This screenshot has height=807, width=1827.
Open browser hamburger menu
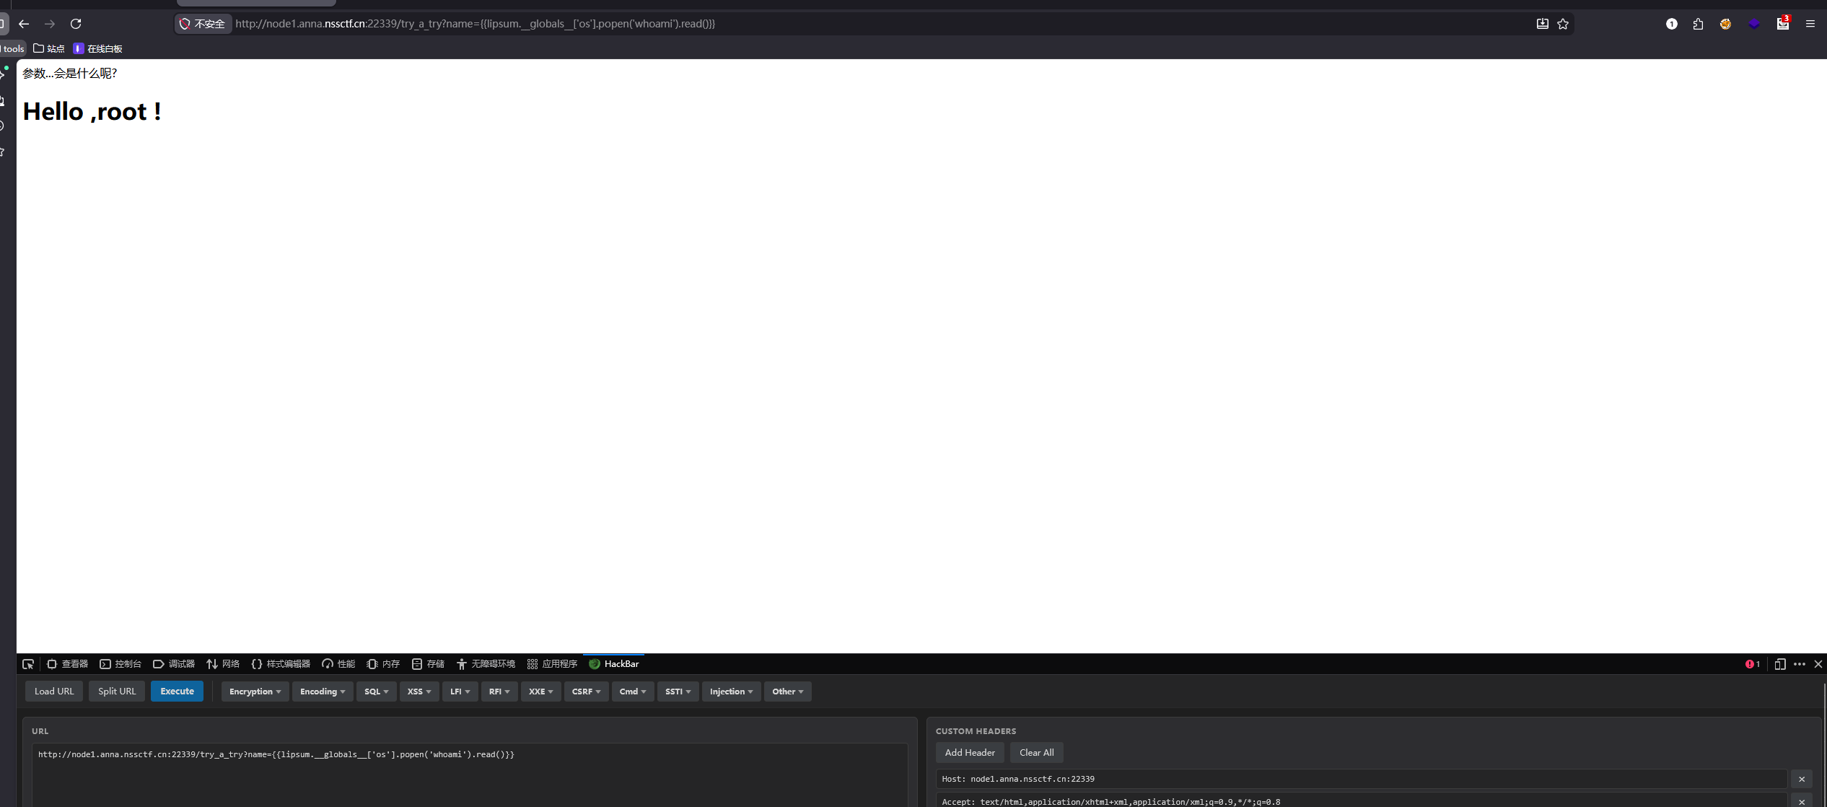click(x=1810, y=24)
